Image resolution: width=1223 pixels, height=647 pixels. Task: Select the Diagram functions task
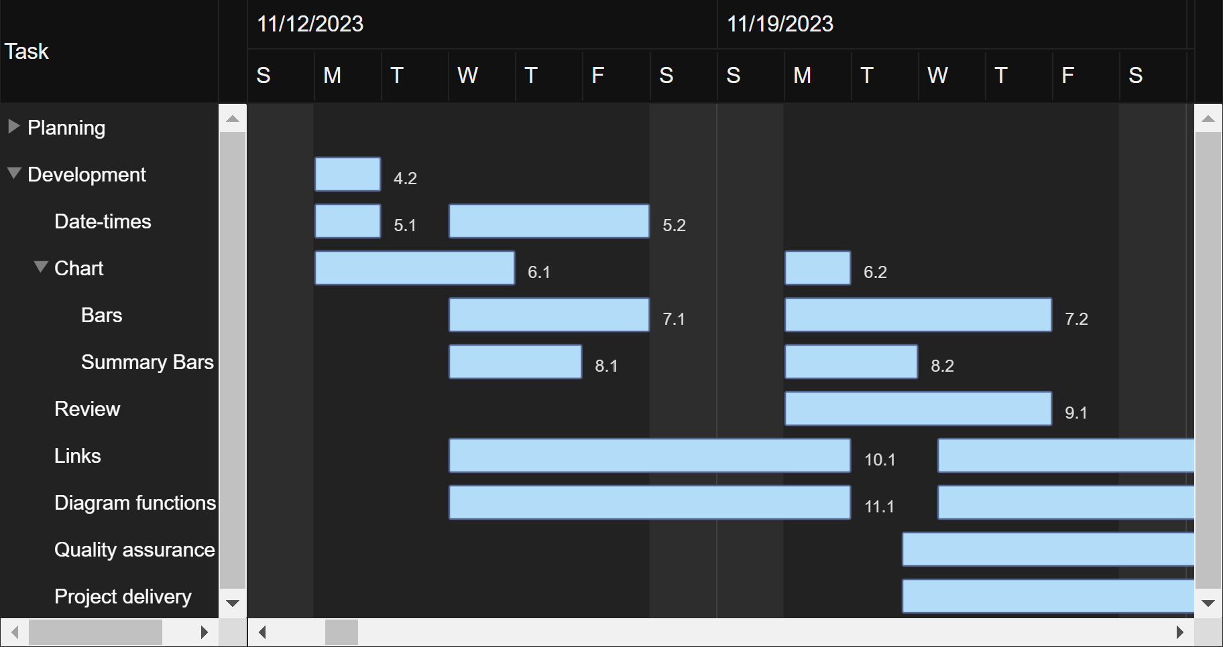pos(134,503)
